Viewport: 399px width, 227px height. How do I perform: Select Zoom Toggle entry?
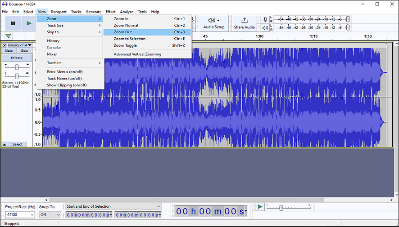(147, 45)
